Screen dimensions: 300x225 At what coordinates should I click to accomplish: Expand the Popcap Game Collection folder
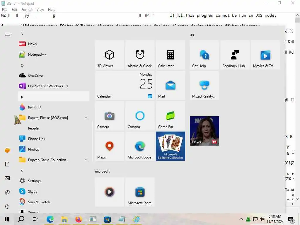(54, 160)
